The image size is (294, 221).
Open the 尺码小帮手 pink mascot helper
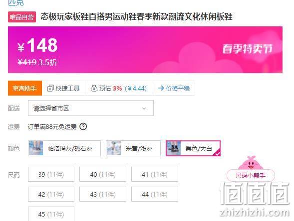251,169
